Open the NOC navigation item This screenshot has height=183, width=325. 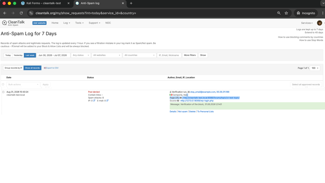click(108, 23)
